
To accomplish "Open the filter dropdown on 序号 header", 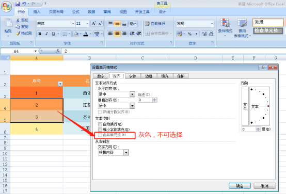I will tap(60, 84).
